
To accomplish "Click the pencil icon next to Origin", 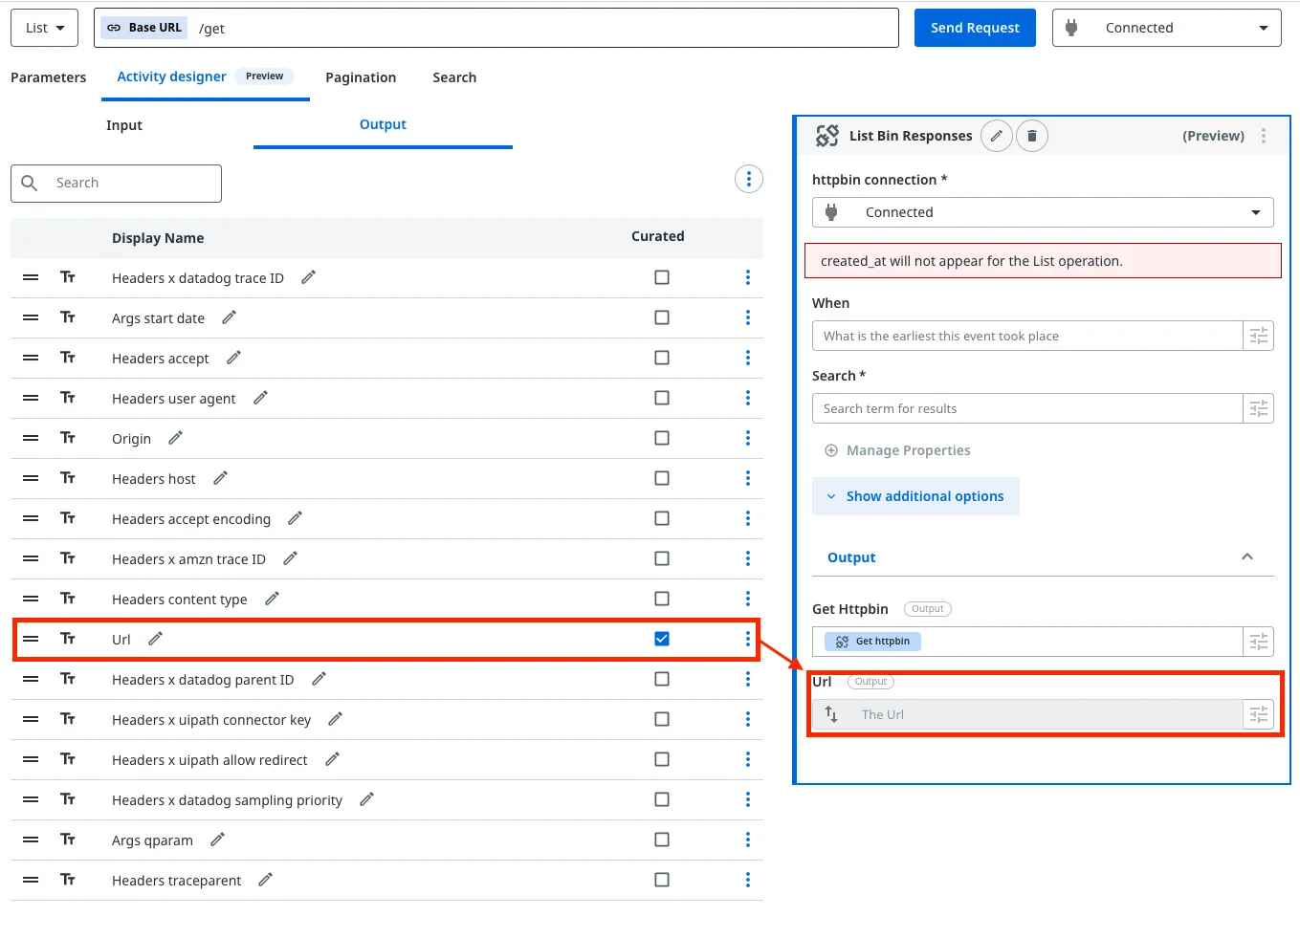I will (x=175, y=438).
